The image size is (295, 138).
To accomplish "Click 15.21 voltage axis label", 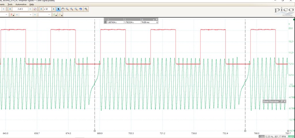I will 291,41.
